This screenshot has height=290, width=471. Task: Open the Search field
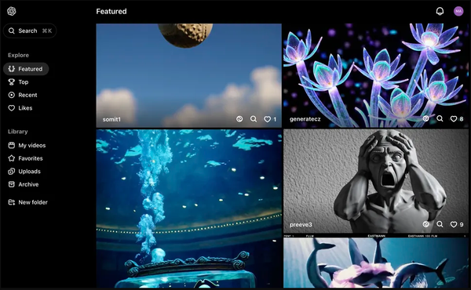[30, 31]
